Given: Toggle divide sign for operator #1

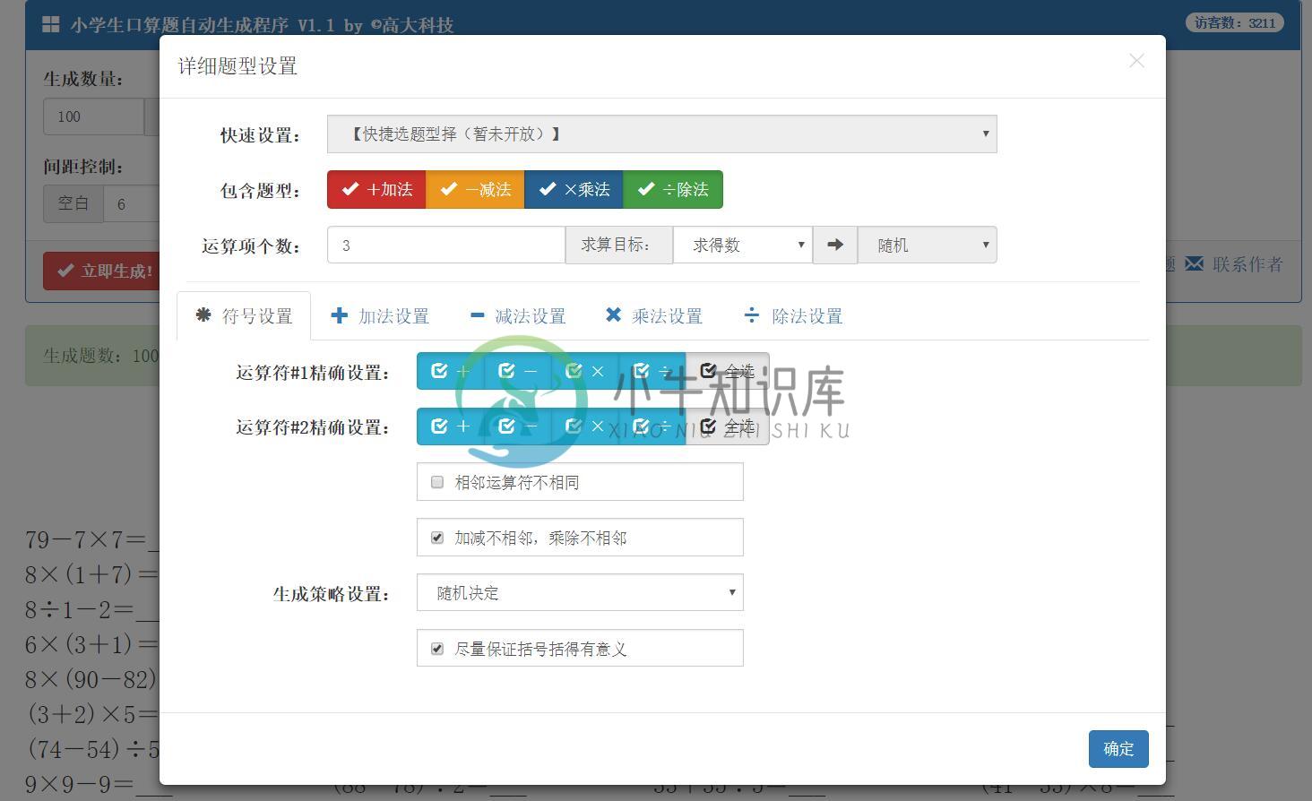Looking at the screenshot, I should click(652, 371).
